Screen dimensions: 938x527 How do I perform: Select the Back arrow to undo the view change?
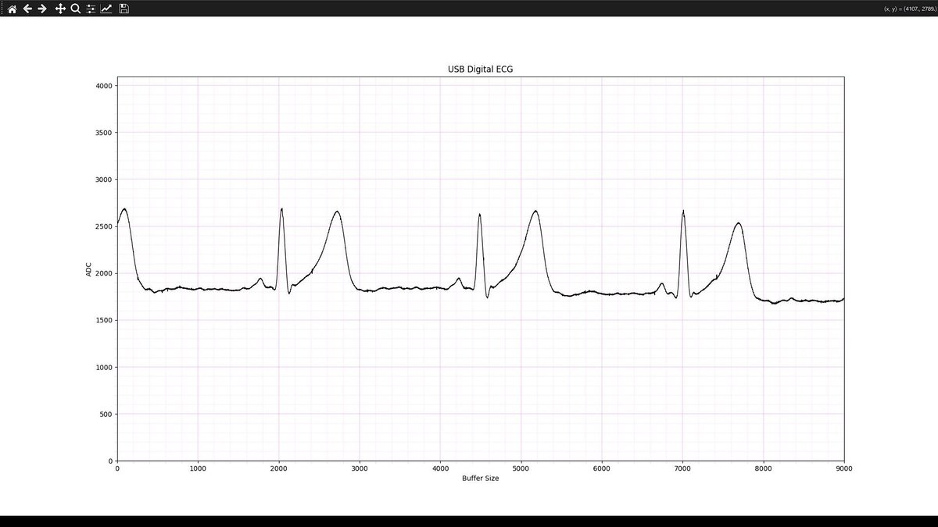(x=27, y=9)
